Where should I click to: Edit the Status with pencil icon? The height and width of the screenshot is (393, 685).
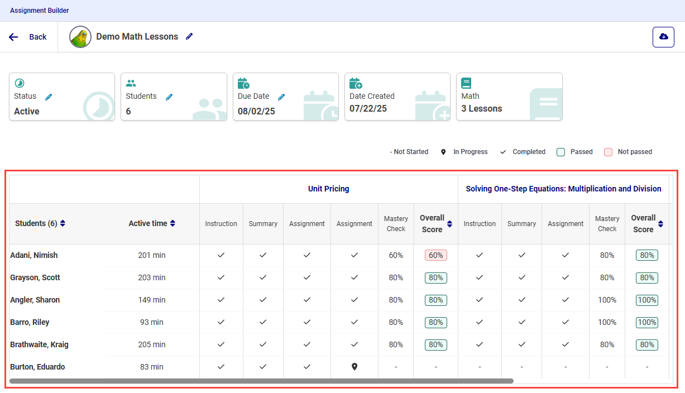[49, 97]
